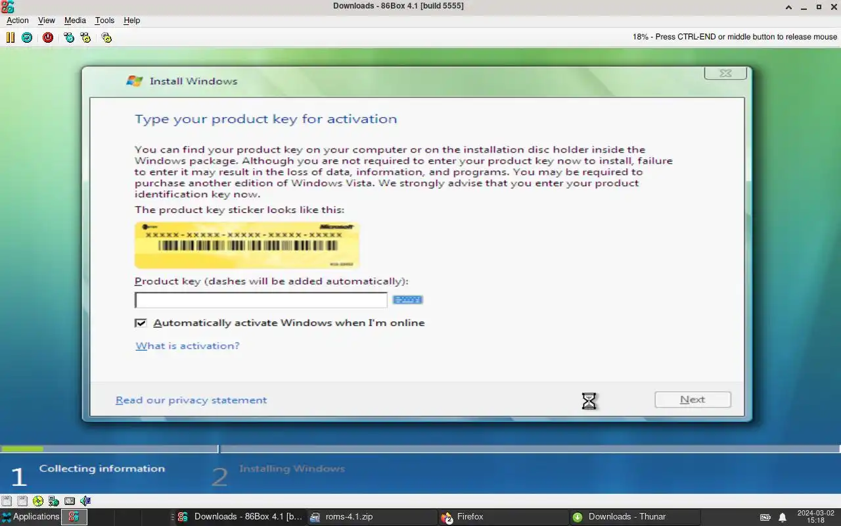This screenshot has height=526, width=841.
Task: Click the Next button in the installer
Action: [693, 400]
